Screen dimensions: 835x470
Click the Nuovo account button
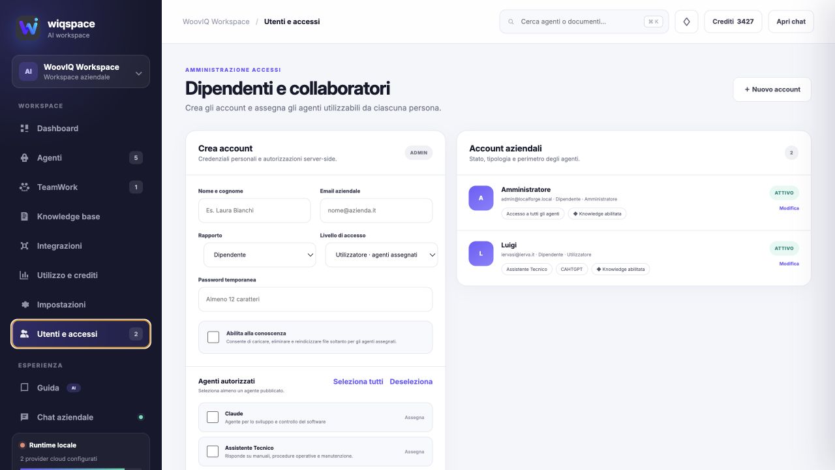pos(772,89)
